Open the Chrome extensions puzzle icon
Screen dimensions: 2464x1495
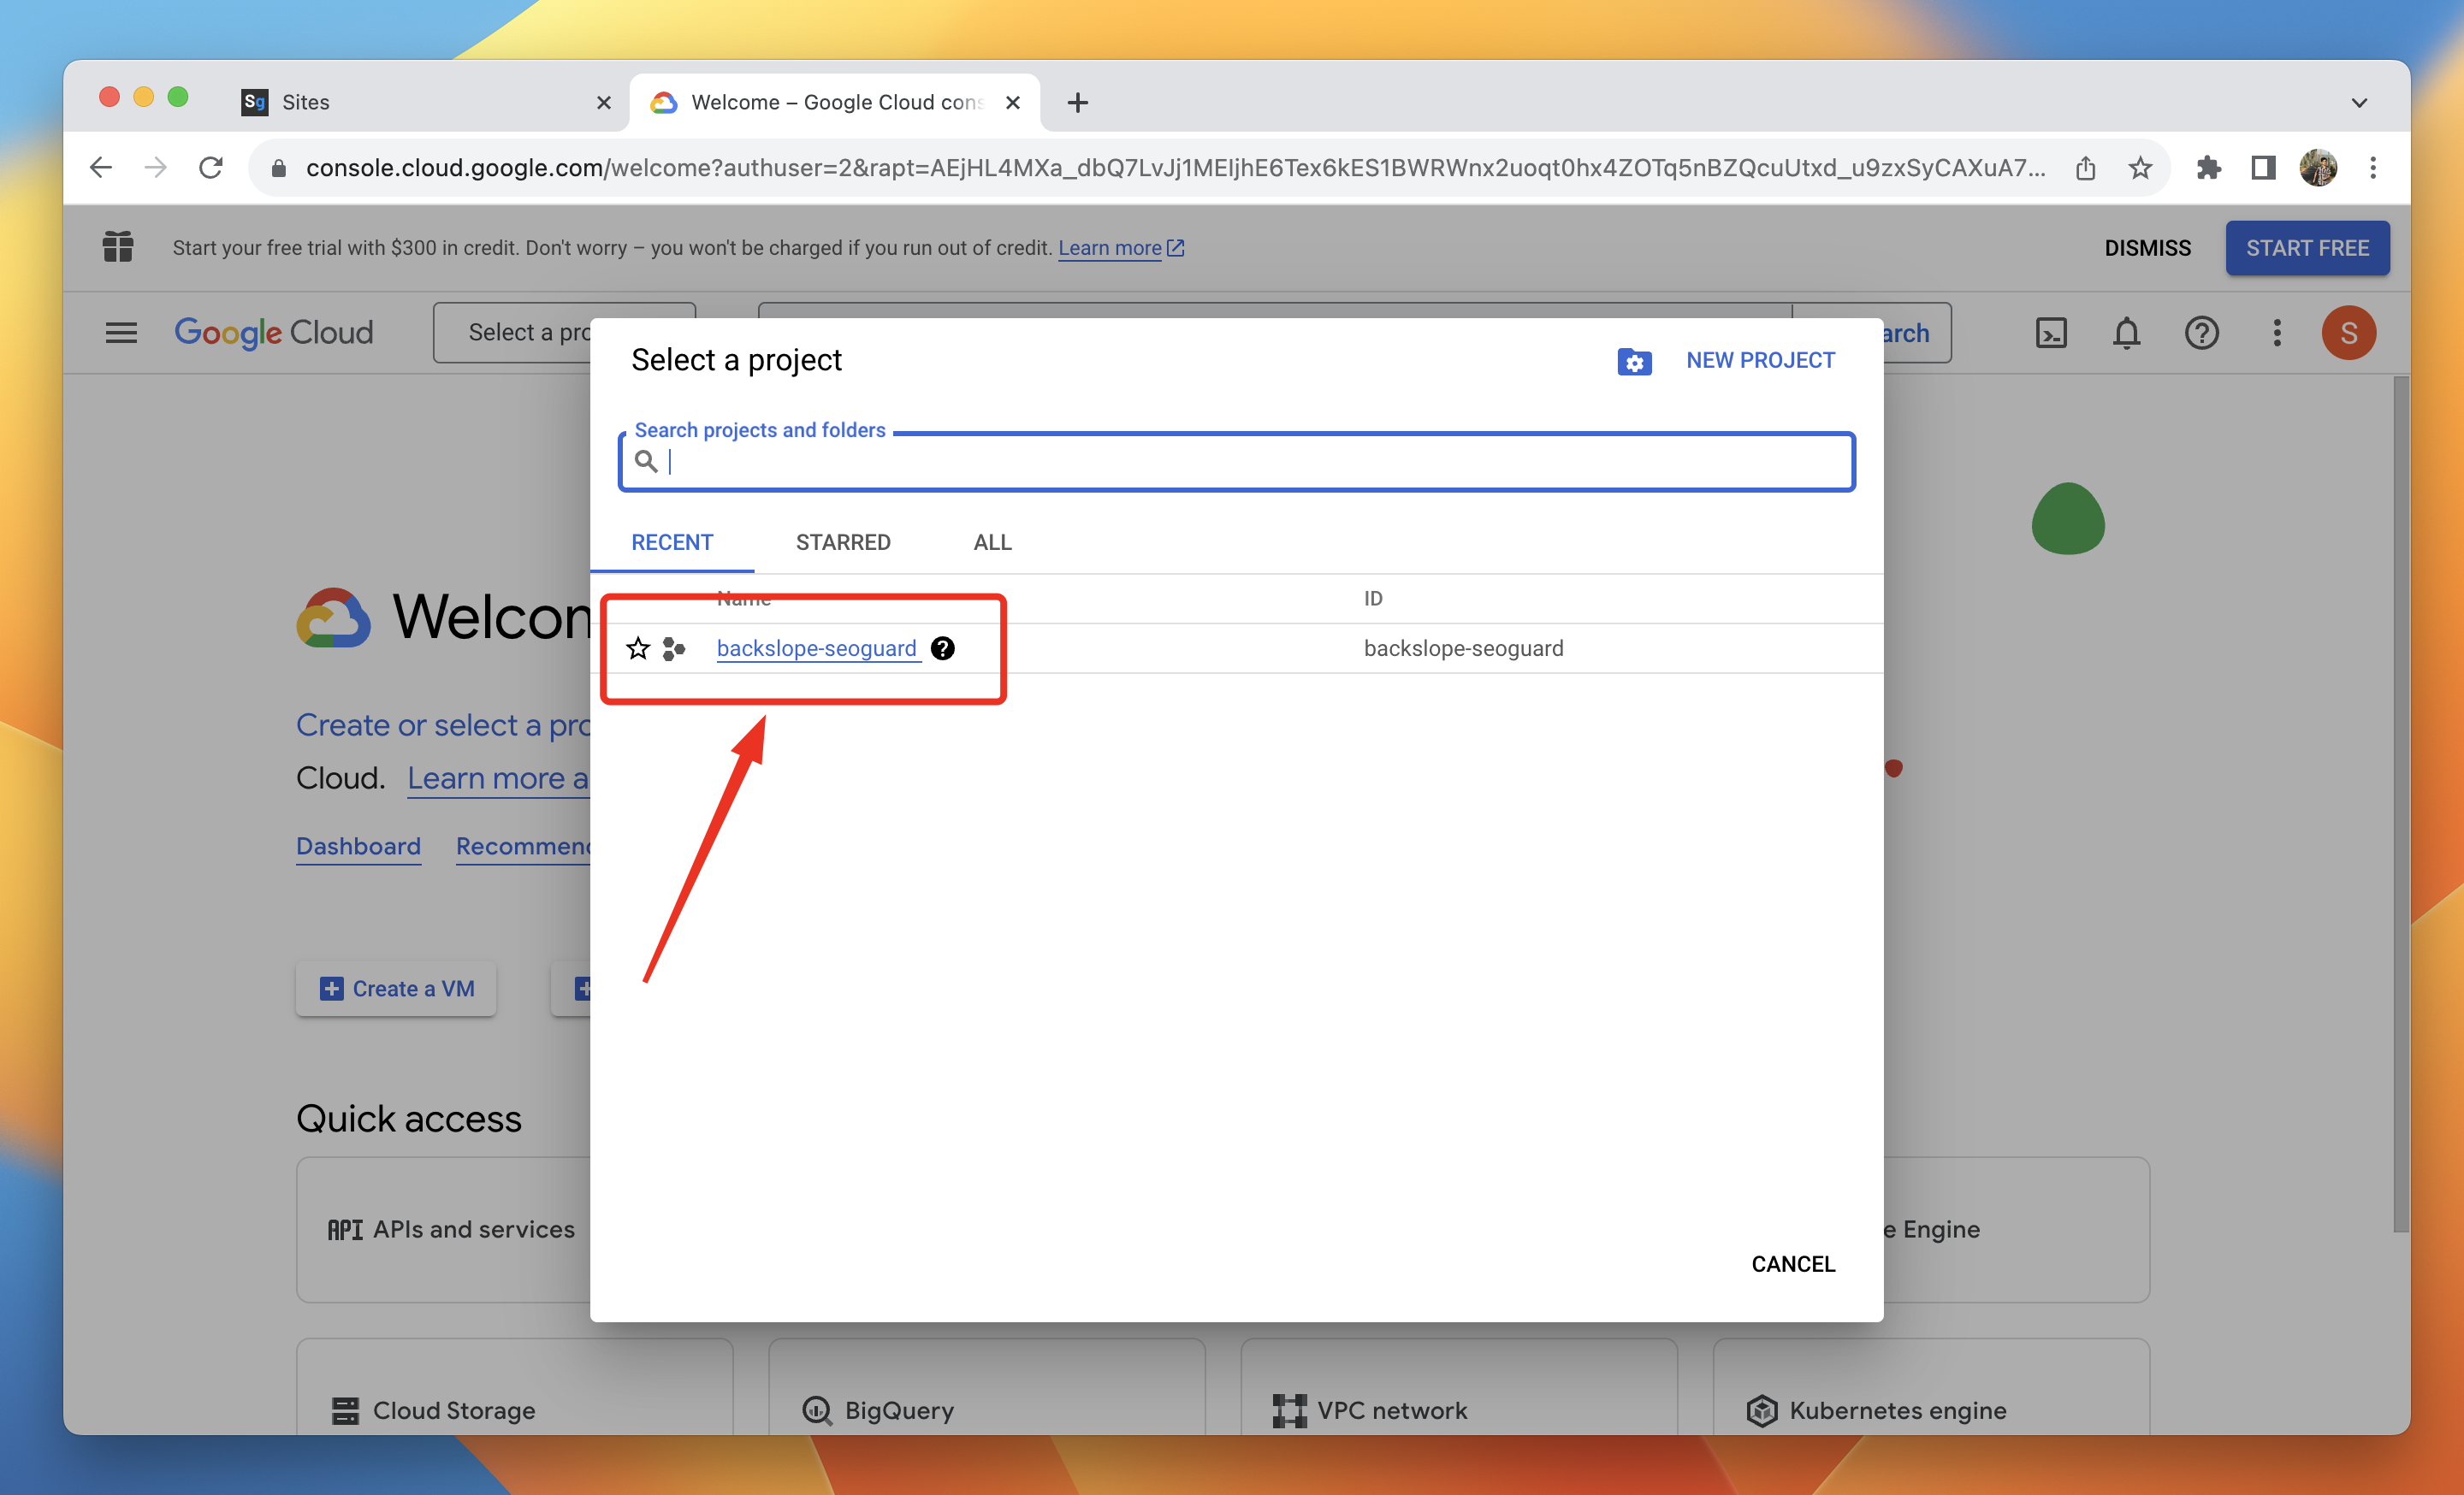tap(2208, 168)
